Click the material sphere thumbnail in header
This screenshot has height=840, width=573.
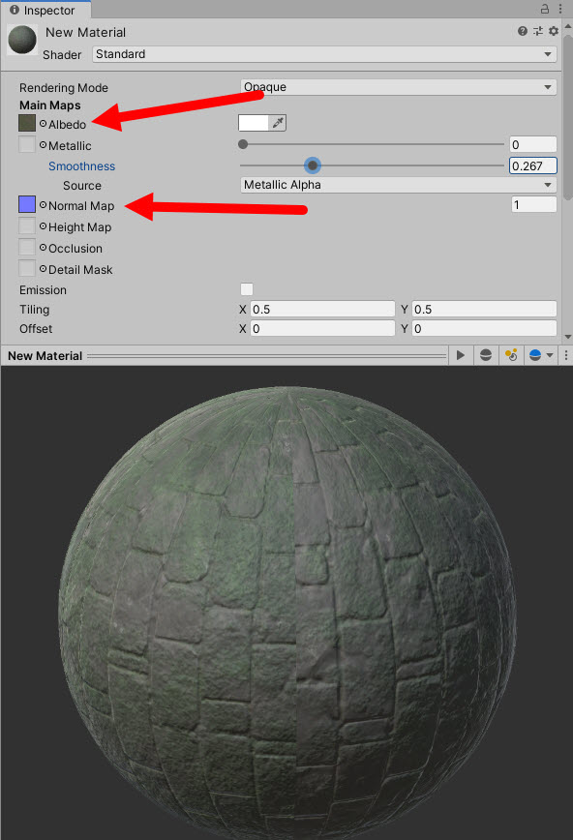22,41
